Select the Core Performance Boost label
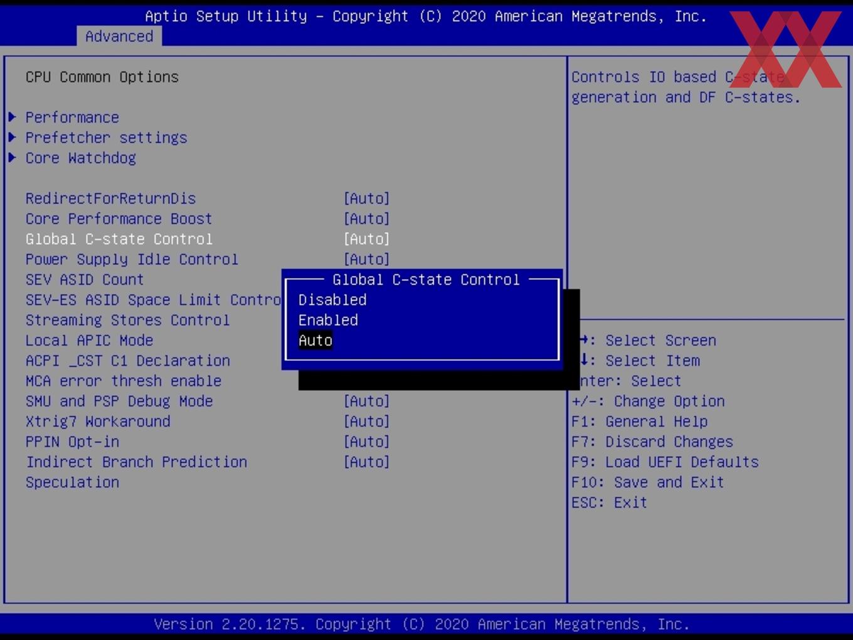Screen dimensions: 853x640 coord(119,218)
